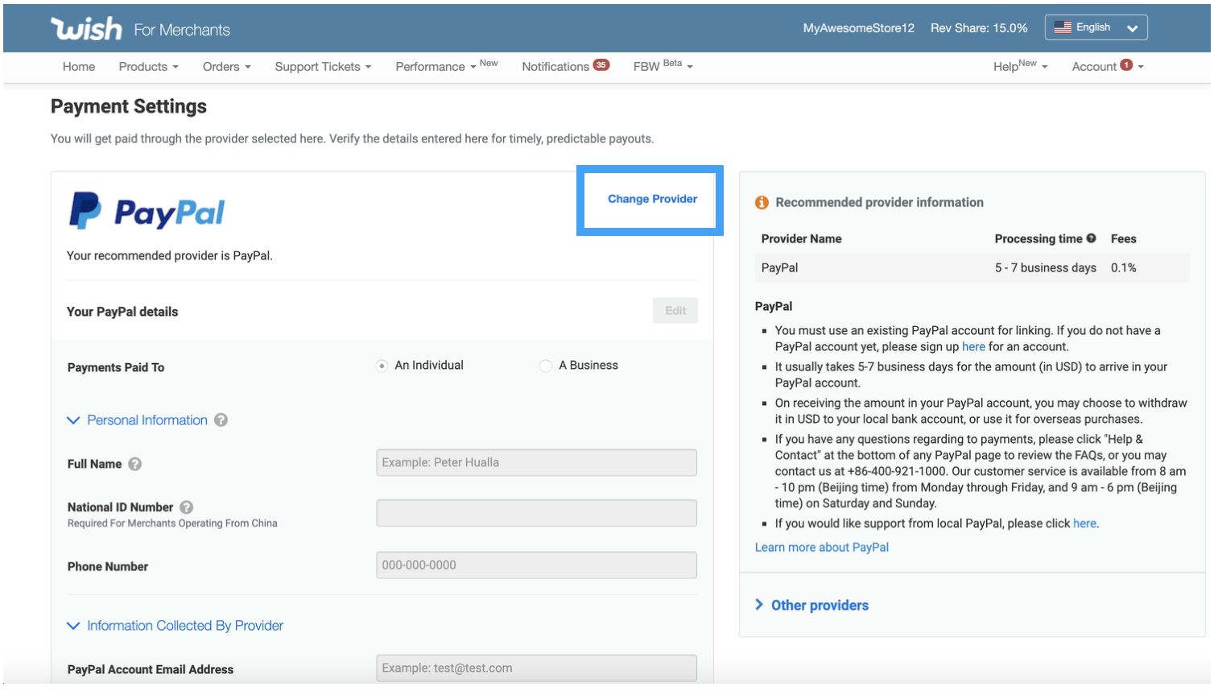Open the Products menu

click(x=148, y=67)
